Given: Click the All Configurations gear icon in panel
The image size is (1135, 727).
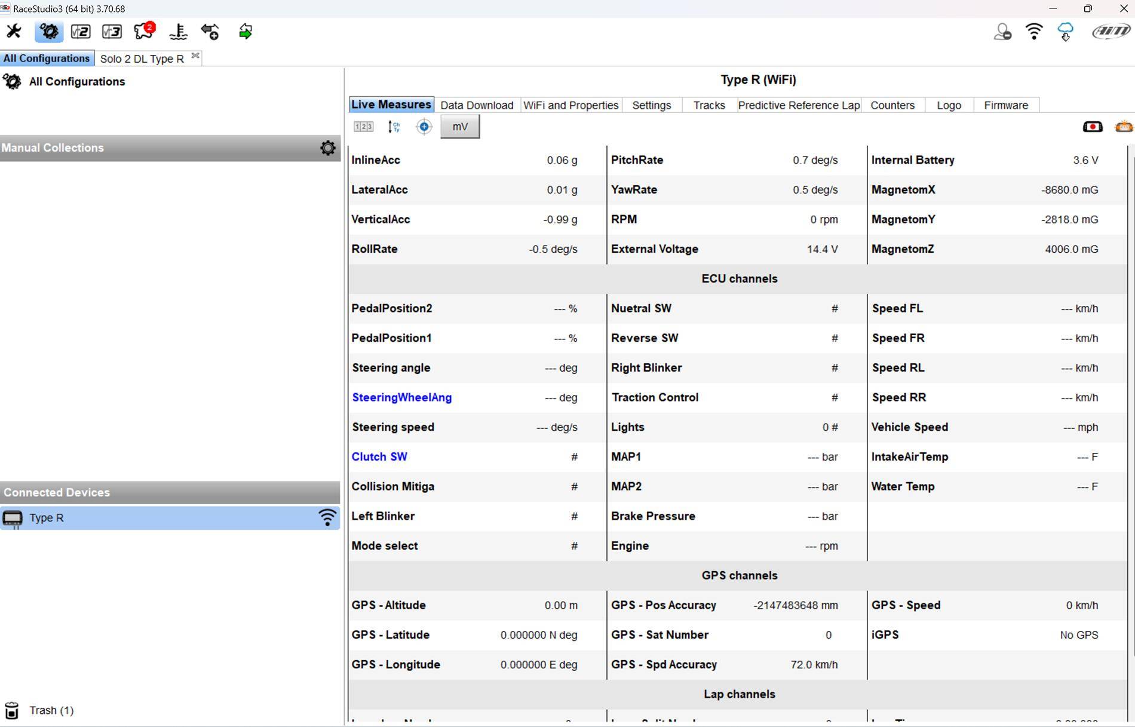Looking at the screenshot, I should 12,81.
